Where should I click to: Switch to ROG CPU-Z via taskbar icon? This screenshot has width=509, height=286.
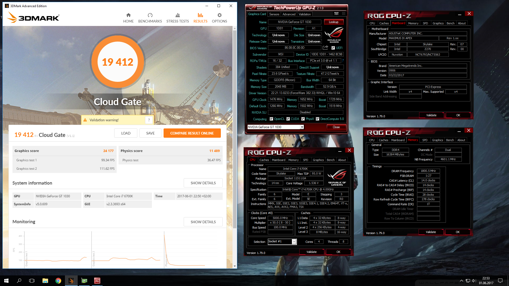tap(97, 281)
